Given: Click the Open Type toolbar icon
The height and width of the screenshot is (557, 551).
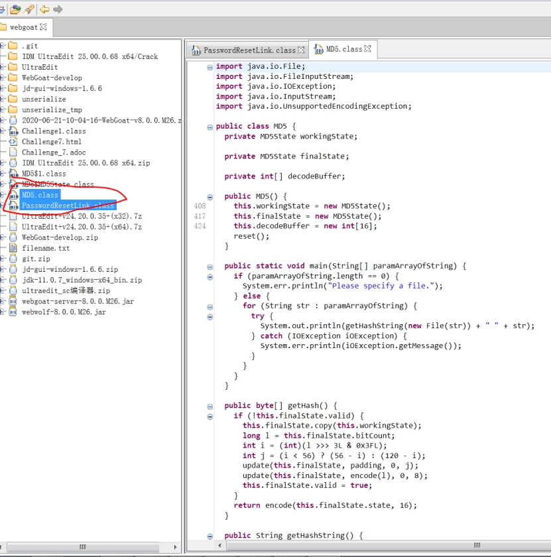Looking at the screenshot, I should (x=15, y=9).
